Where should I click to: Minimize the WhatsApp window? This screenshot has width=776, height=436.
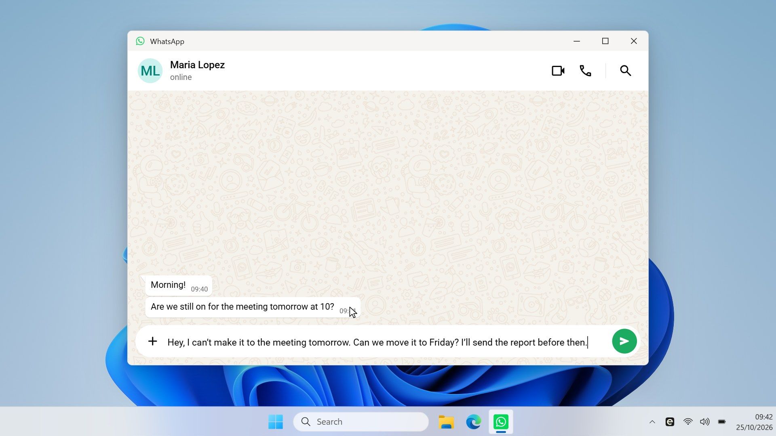click(577, 41)
